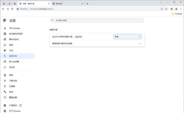Click the 了解详情 link
Viewport: 184px width, 113px height.
click(78, 37)
